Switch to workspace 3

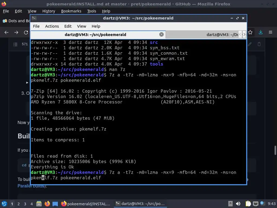[x=25, y=204]
